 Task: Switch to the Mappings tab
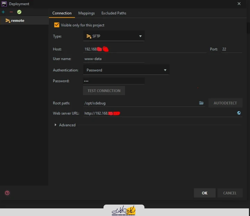click(x=86, y=13)
